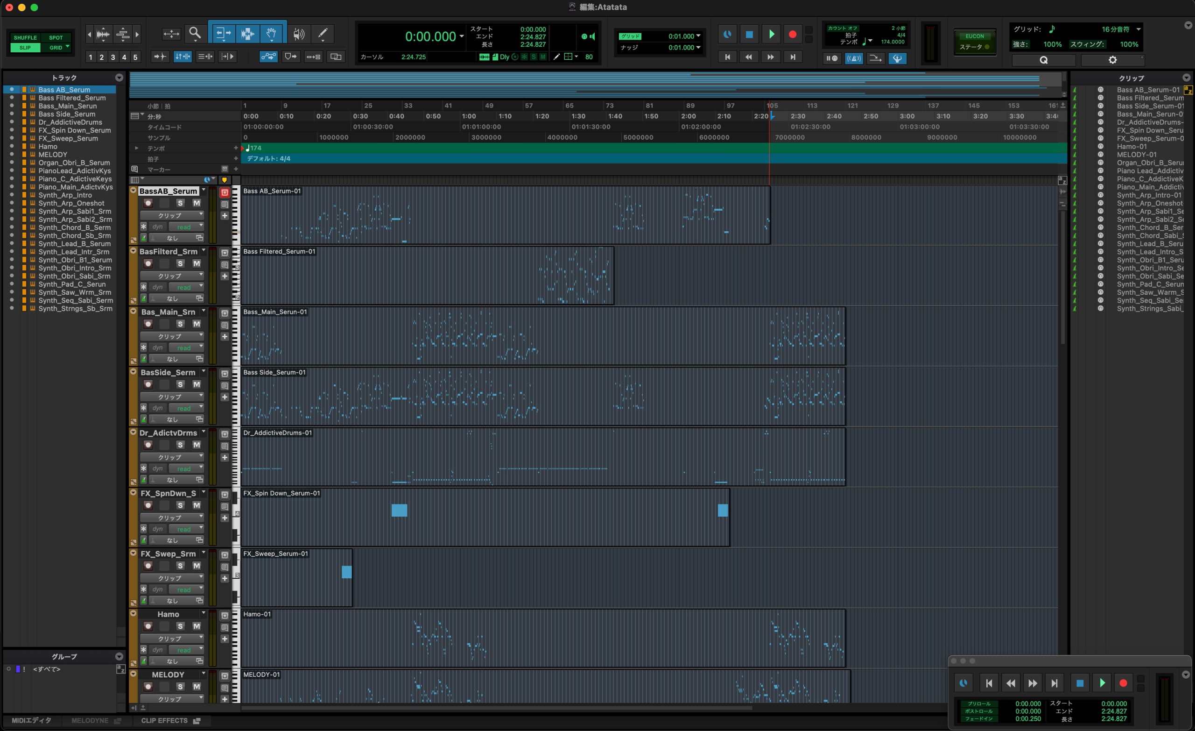Viewport: 1195px width, 731px height.
Task: Select Synth_Pad_C_Serun in track list
Action: click(72, 284)
